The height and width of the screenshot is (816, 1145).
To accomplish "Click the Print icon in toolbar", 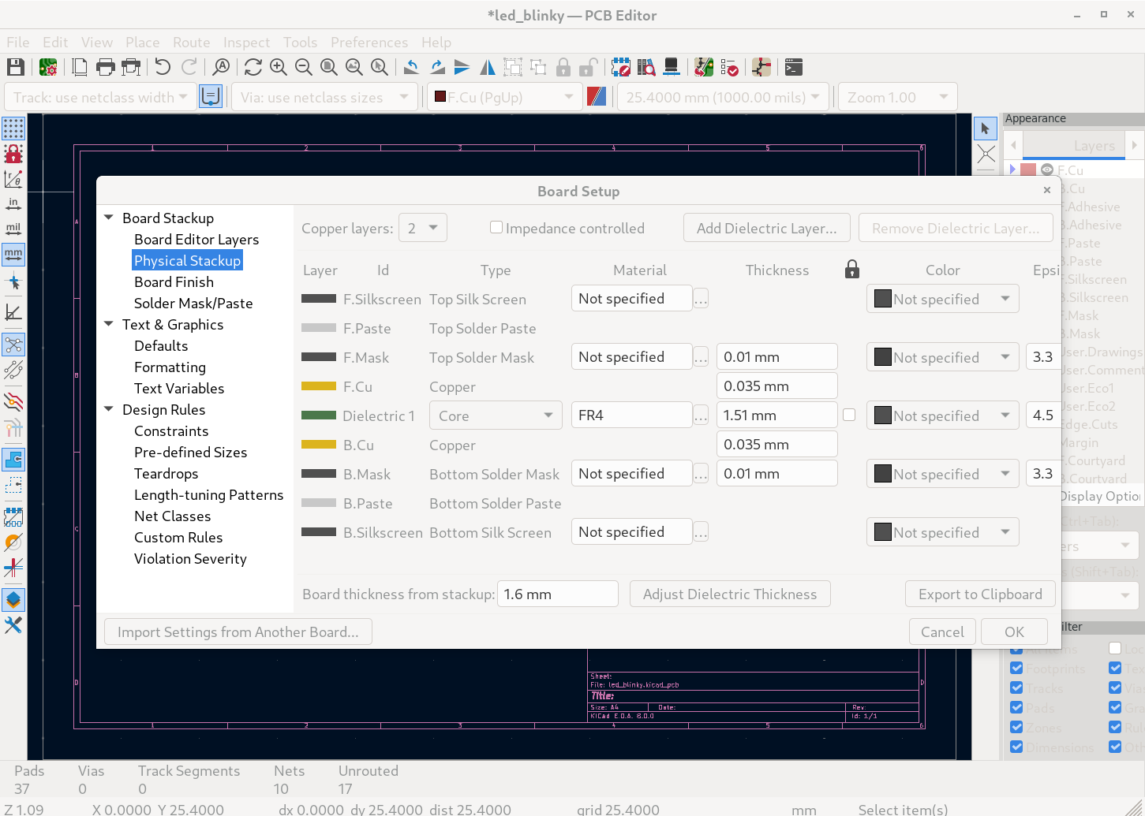I will click(105, 67).
